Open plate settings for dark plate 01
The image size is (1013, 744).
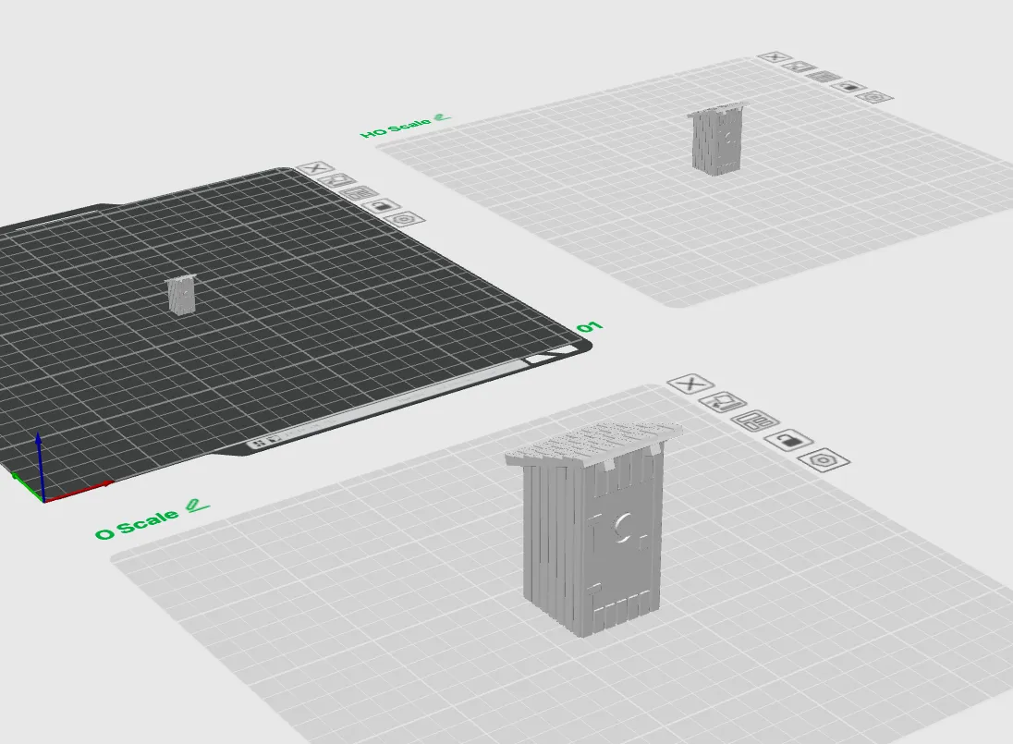[405, 219]
